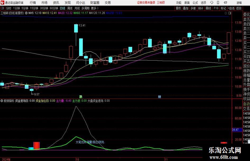Click the 复权 toolbar button
Image resolution: width=250 pixels, height=161 pixels.
tap(178, 8)
